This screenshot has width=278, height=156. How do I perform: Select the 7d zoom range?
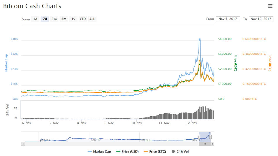[45, 19]
